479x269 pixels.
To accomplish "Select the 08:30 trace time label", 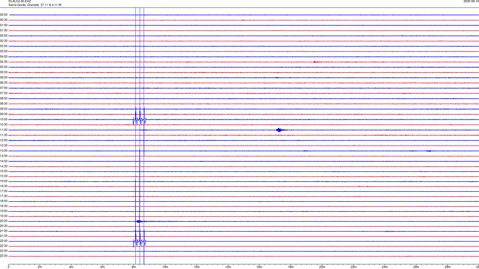I will click(x=3, y=104).
